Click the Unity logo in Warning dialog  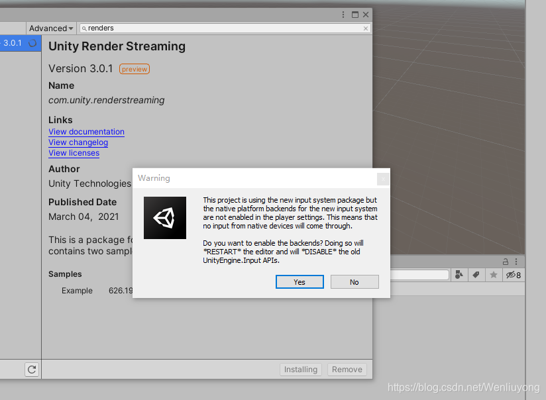165,218
